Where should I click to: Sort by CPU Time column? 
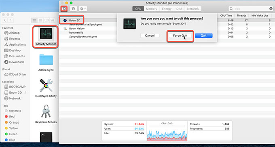tap(226, 16)
